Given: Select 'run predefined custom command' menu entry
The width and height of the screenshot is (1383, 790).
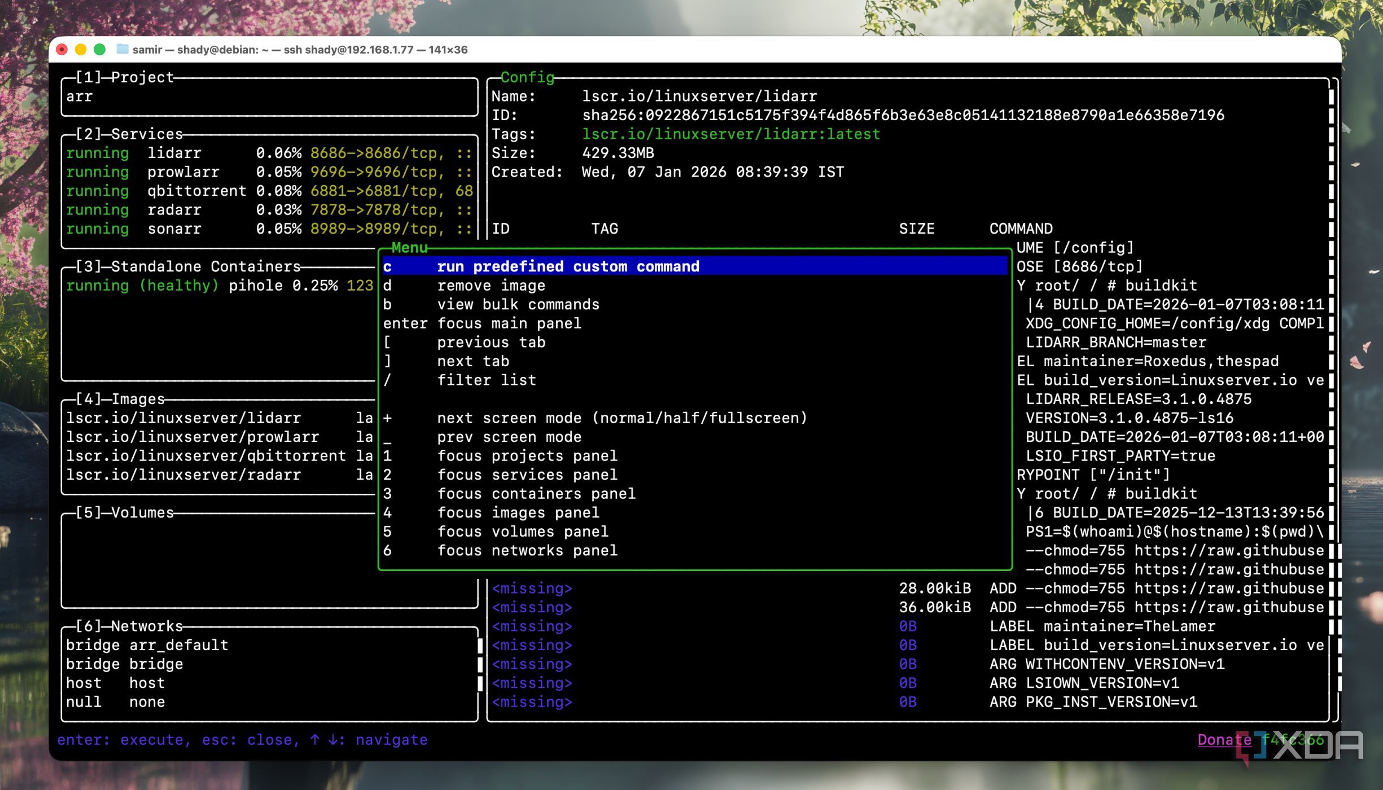Looking at the screenshot, I should pyautogui.click(x=695, y=266).
